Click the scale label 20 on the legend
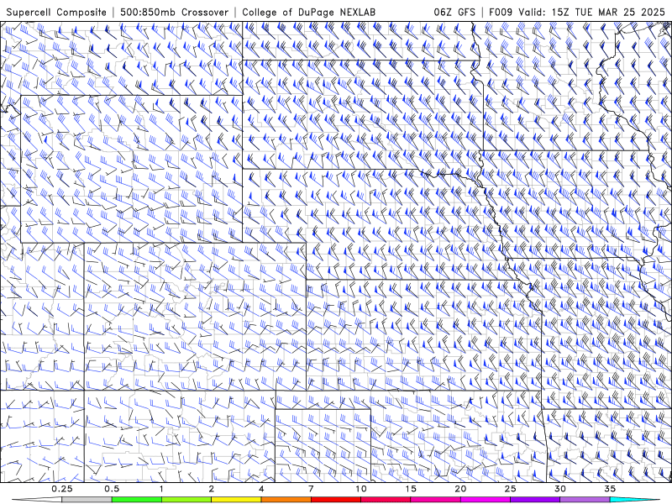672x504 pixels. pyautogui.click(x=460, y=489)
